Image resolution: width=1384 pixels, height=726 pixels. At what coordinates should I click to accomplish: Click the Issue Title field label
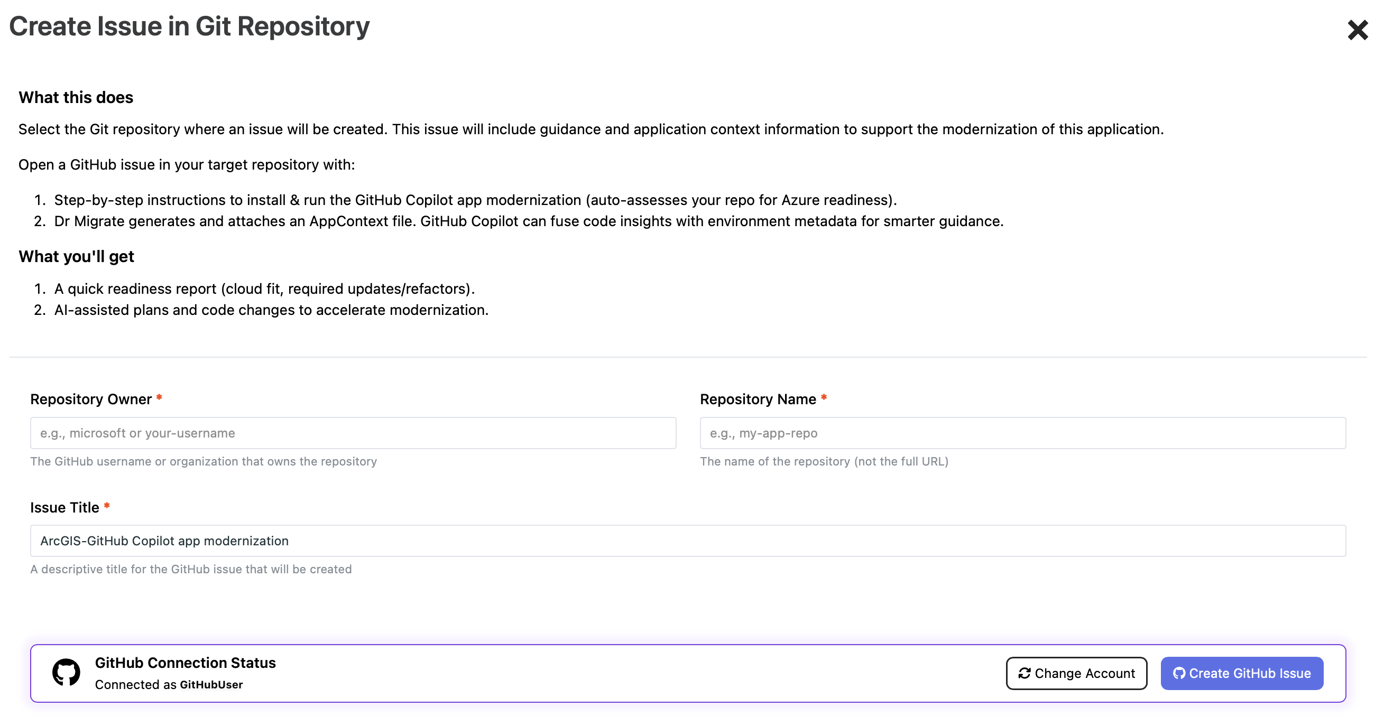[66, 506]
